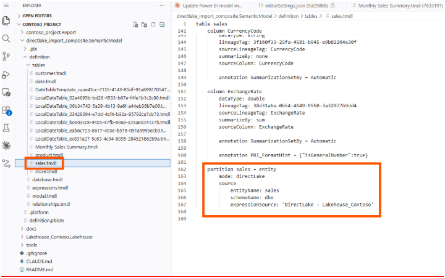
Task: Click sticky header 'column CurrencyCode'
Action: 234,31
